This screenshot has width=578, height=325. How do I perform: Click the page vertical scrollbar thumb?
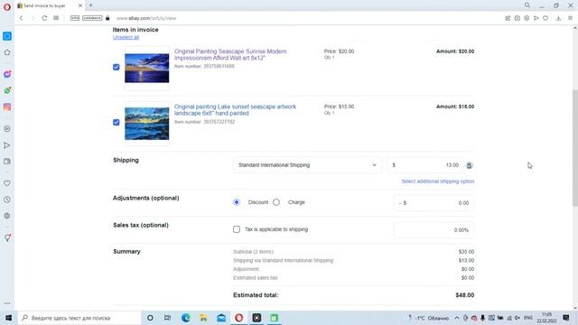[x=575, y=147]
